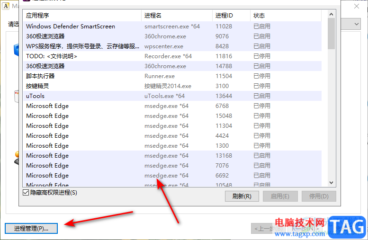Select the Microsoft Edge row with ID 11304
The height and width of the screenshot is (240, 368).
click(x=172, y=126)
